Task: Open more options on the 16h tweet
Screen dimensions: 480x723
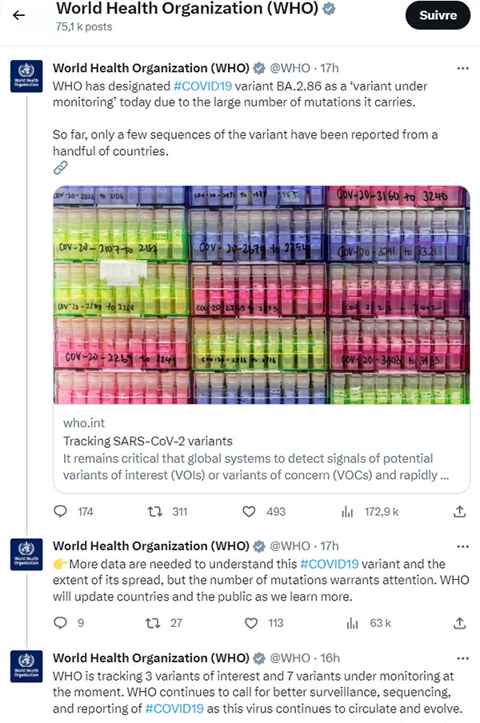Action: pos(462,658)
